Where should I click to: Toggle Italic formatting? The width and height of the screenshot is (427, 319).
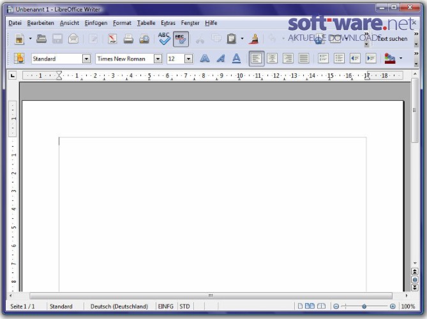221,59
